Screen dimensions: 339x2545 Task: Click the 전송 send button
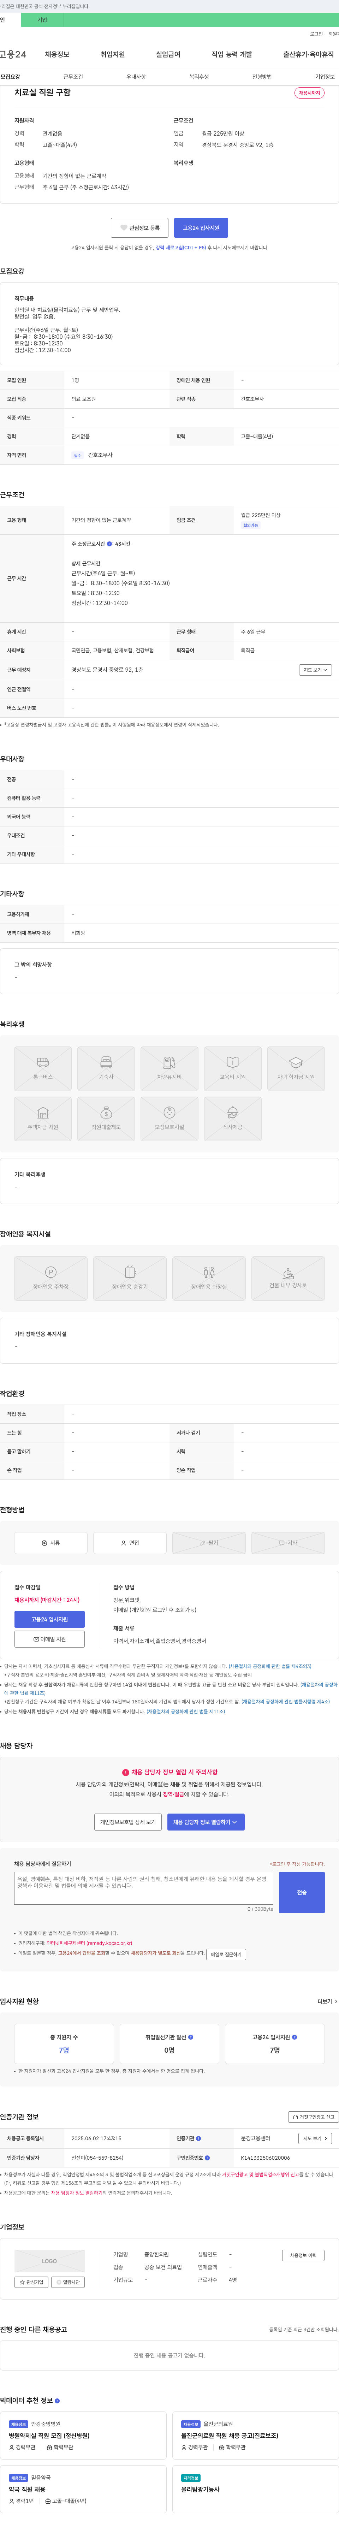click(x=302, y=1892)
